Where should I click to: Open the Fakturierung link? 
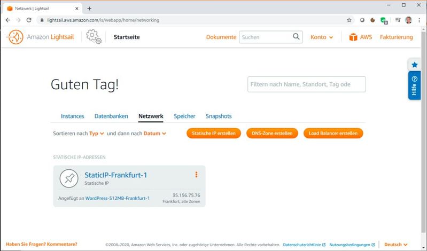(396, 37)
